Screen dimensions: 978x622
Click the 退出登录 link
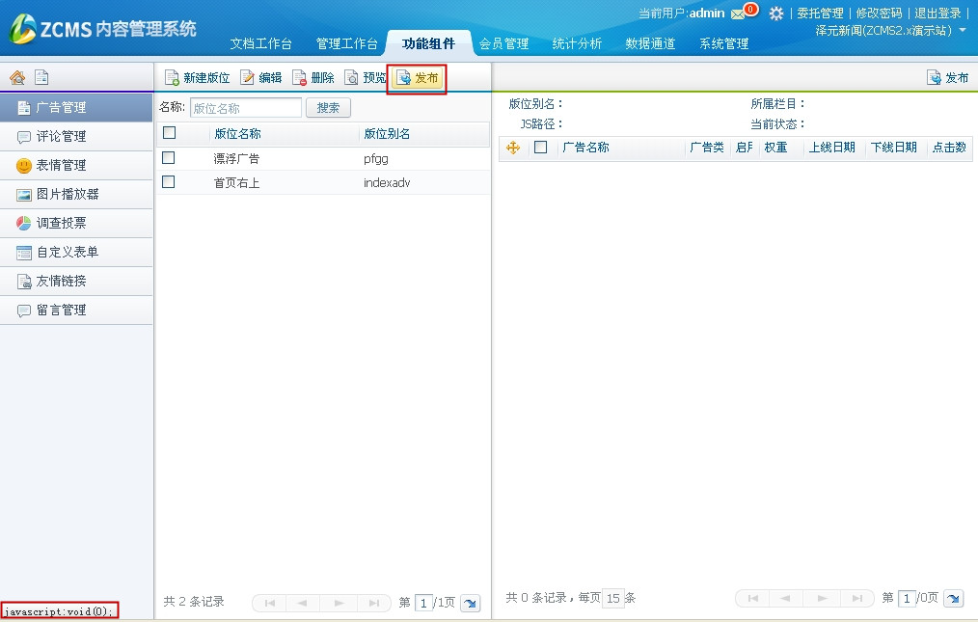click(x=937, y=14)
